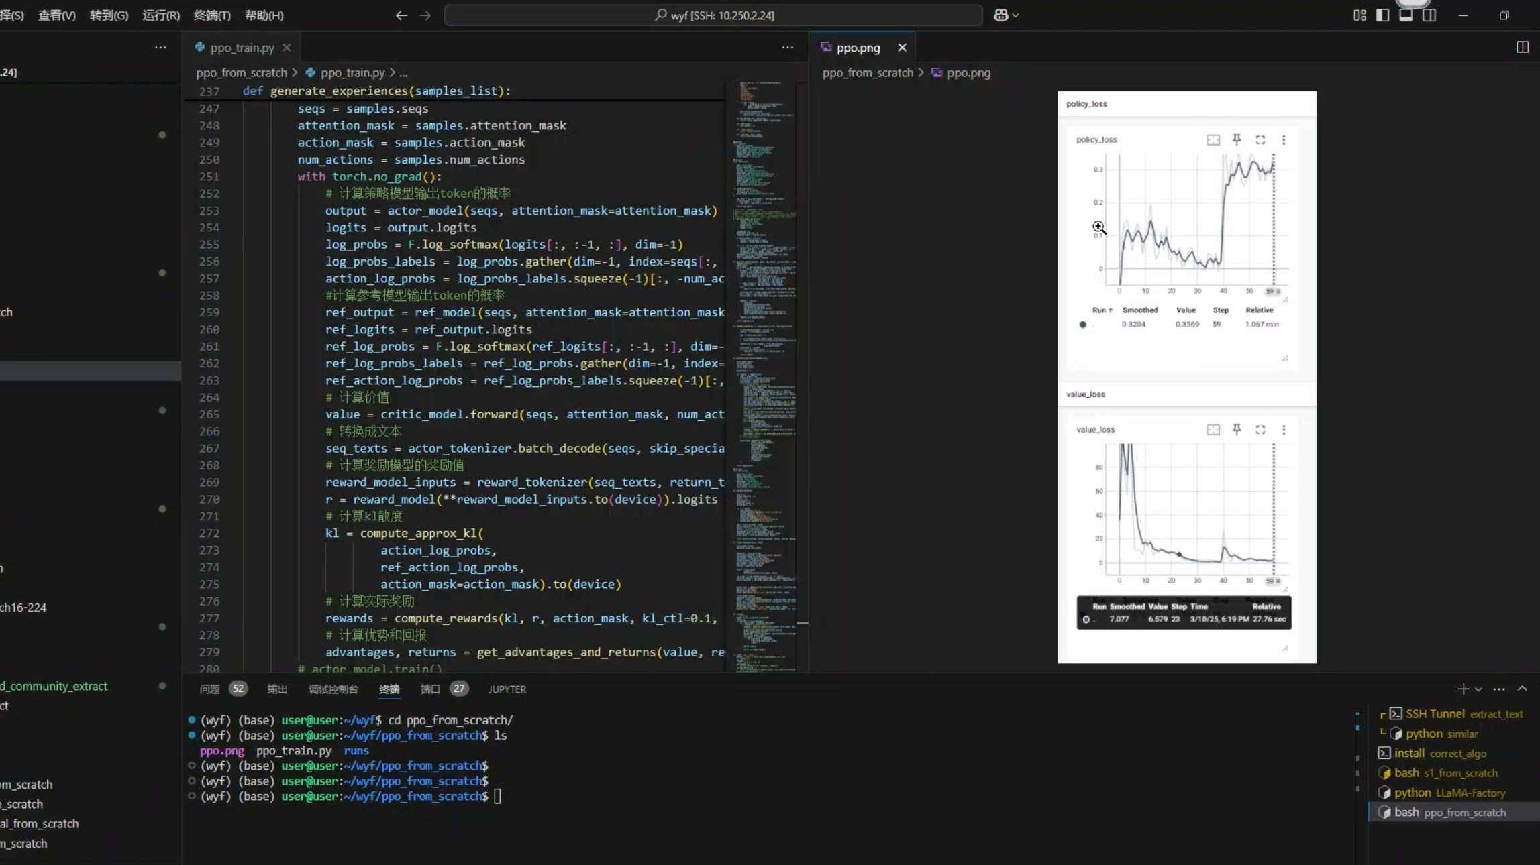Toggle the primary sidebar visibility
This screenshot has height=865, width=1540.
click(x=1382, y=15)
